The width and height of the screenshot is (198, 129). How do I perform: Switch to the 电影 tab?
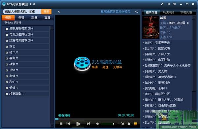point(8,17)
